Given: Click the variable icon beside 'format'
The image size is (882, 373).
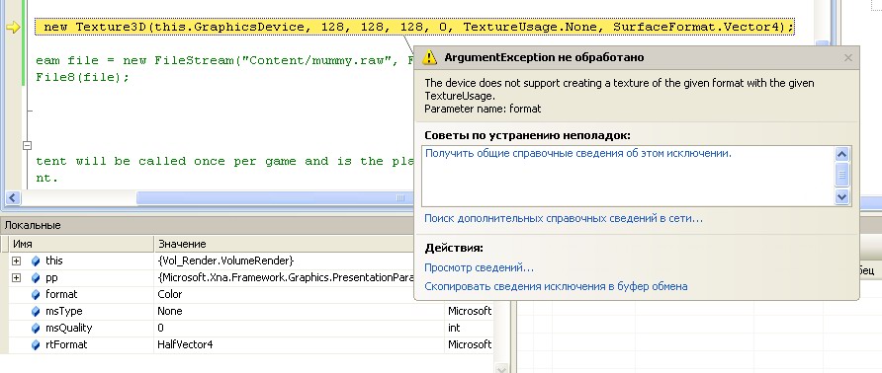Looking at the screenshot, I should click(36, 294).
